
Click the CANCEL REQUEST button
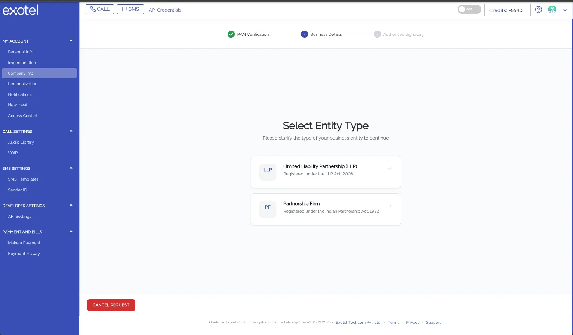(111, 305)
